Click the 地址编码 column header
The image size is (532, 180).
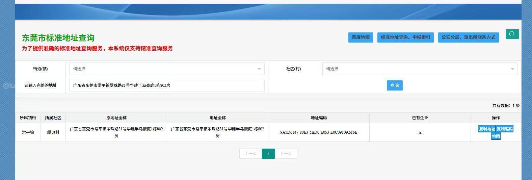click(x=319, y=118)
